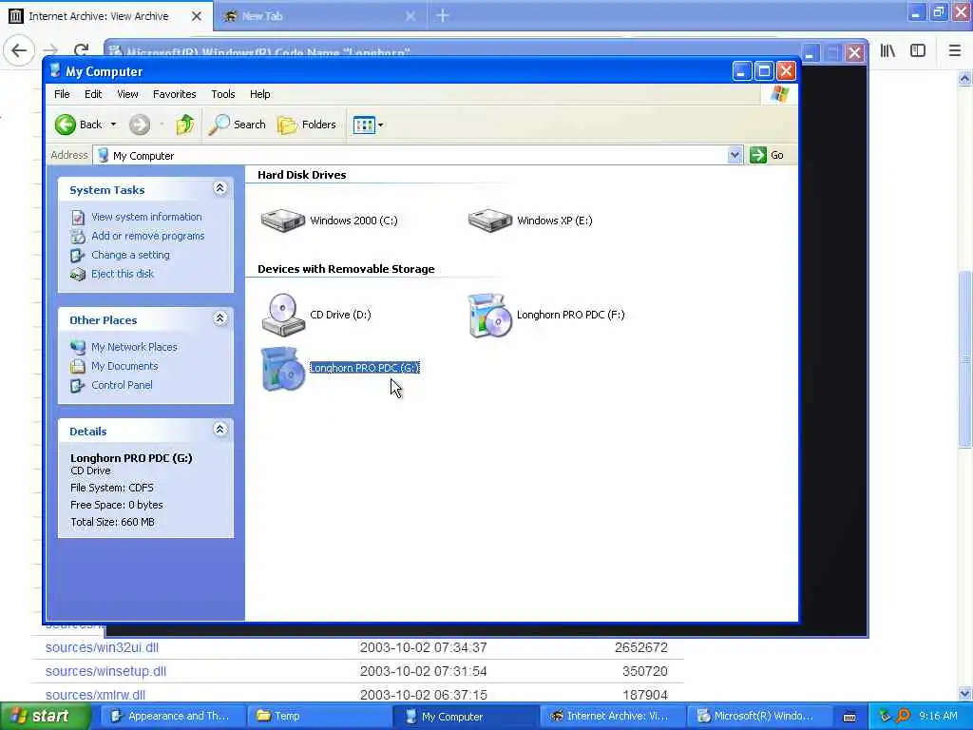Viewport: 973px width, 730px height.
Task: Click the Windows flag logo in menu bar
Action: [779, 94]
